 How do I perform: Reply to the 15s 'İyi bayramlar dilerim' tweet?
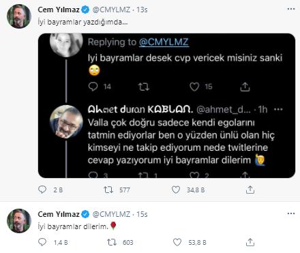tap(42, 242)
